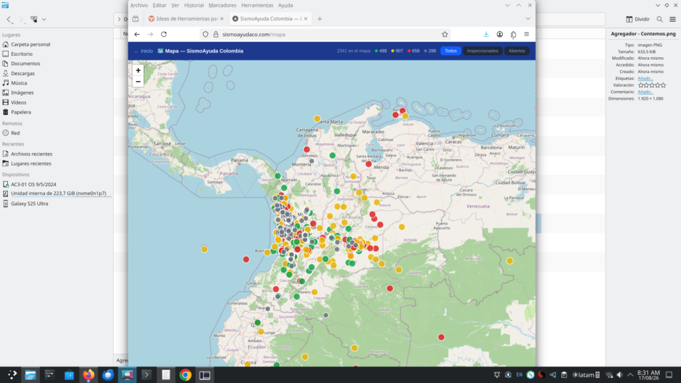The width and height of the screenshot is (681, 383).
Task: Select Galaxy S25 Ultra device
Action: [x=29, y=203]
